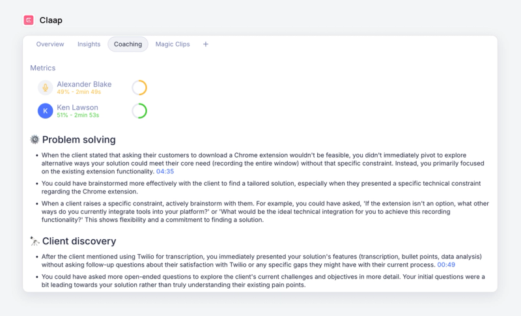Open the Insights tab

coord(89,44)
